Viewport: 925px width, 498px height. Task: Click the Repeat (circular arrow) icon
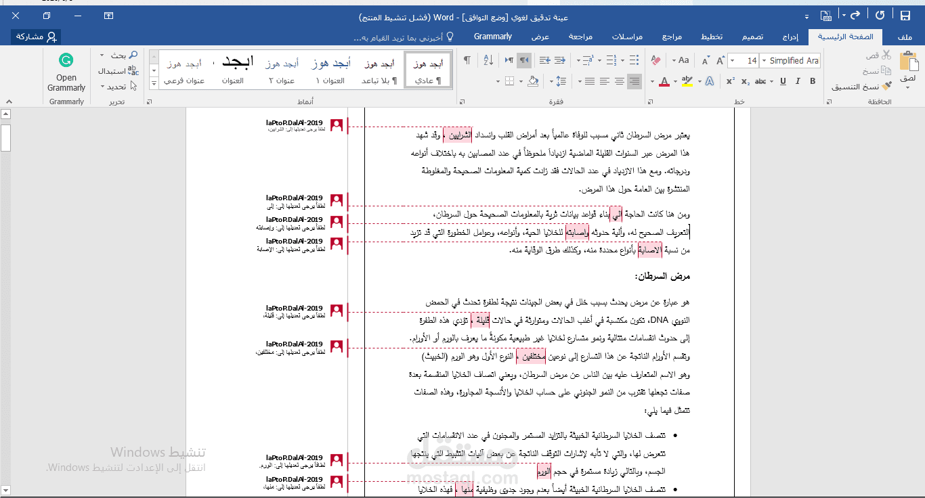[880, 15]
